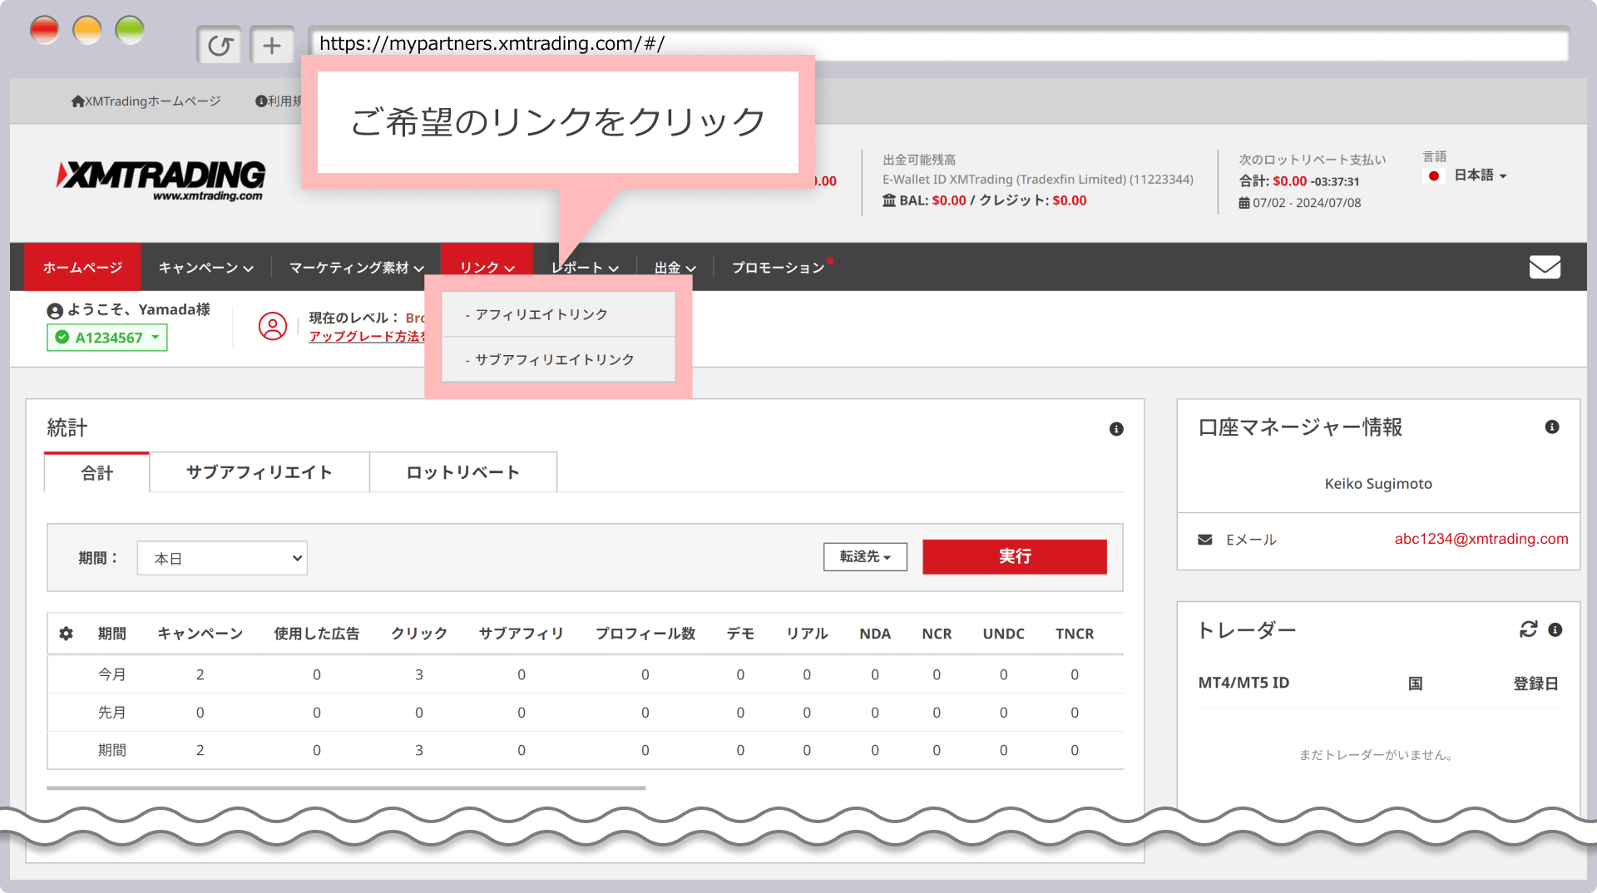The width and height of the screenshot is (1597, 893).
Task: Open プロモーション page
Action: coord(779,267)
